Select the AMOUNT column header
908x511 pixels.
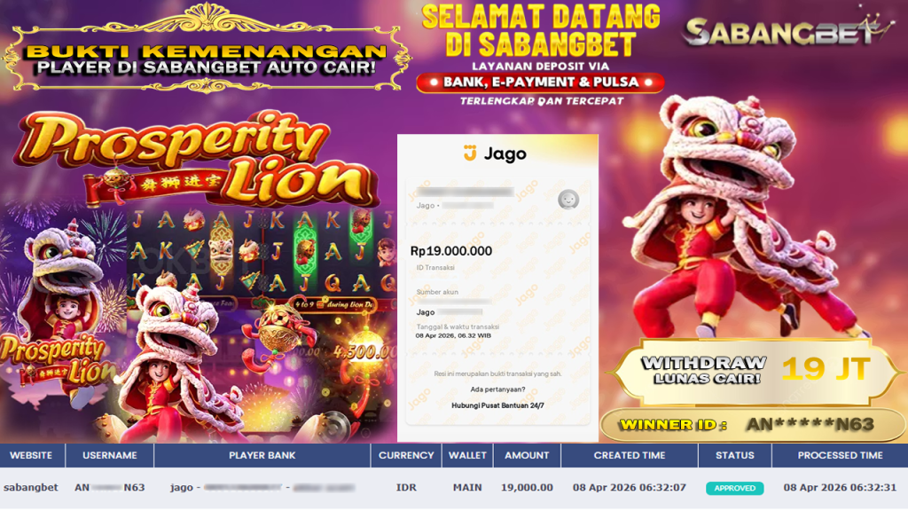click(x=527, y=455)
